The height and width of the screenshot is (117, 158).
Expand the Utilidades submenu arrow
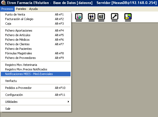coord(68,102)
